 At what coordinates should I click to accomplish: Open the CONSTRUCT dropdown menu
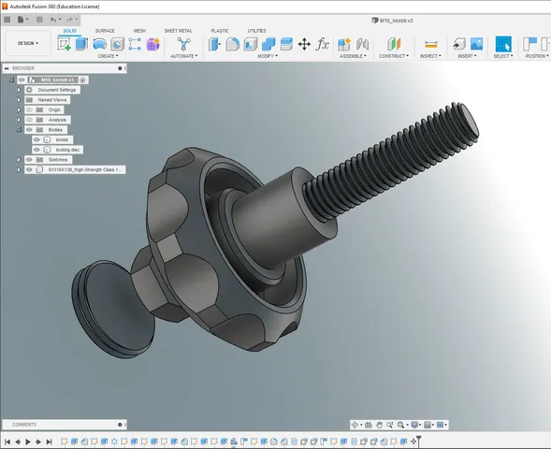click(394, 56)
